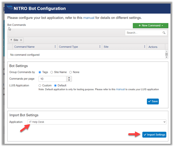The image size is (174, 147).
Task: Open Command Name column menu dots
Action: [55, 47]
